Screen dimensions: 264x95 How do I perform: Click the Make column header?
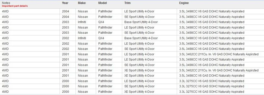point(82,3)
